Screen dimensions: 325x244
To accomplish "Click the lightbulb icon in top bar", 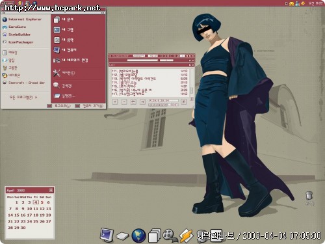I will tap(20, 3).
